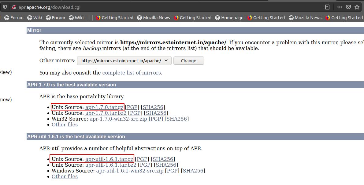Bookmark this page with the star icon
This screenshot has height=185, width=364.
pos(357,7)
